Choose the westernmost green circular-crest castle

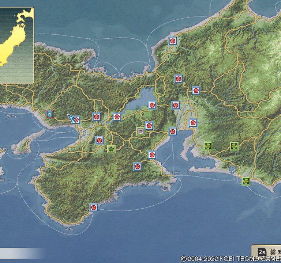pyautogui.click(x=208, y=146)
